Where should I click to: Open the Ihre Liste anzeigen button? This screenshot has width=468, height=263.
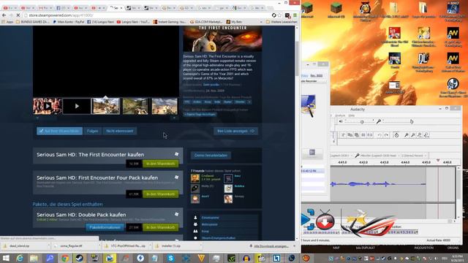click(x=235, y=131)
